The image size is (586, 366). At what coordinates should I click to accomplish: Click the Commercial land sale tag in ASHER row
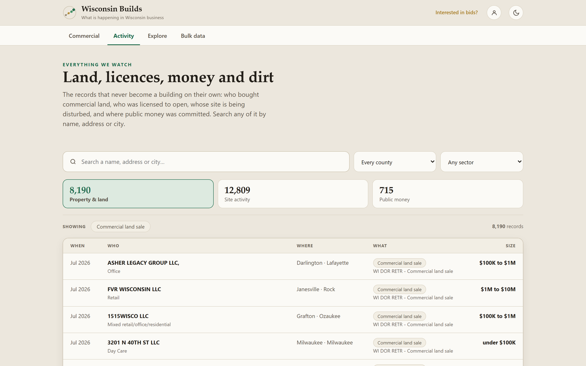(400, 263)
